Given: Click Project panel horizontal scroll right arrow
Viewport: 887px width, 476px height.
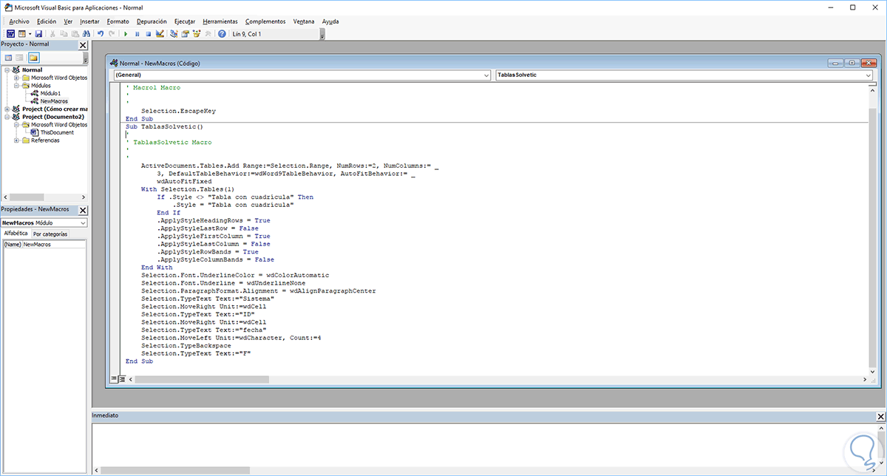Looking at the screenshot, I should [83, 197].
